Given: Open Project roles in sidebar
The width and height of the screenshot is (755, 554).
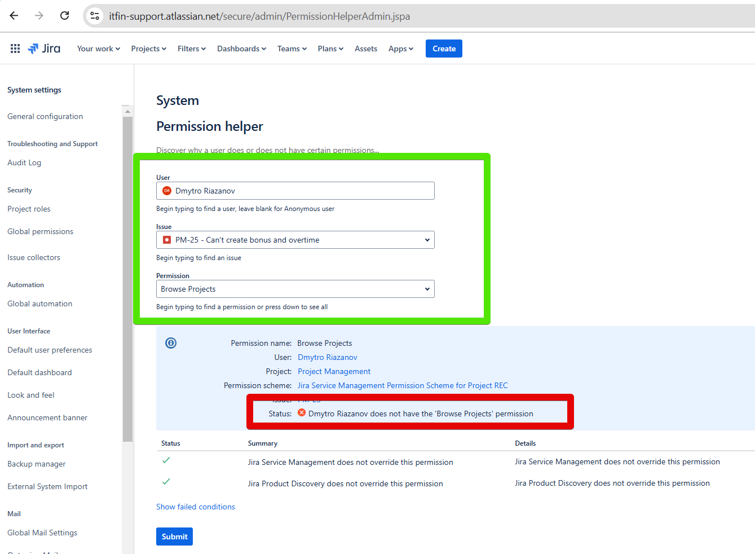Looking at the screenshot, I should point(29,209).
